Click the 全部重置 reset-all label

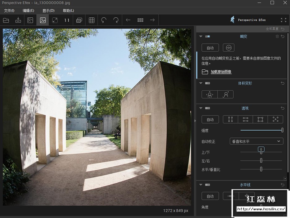tap(272, 29)
